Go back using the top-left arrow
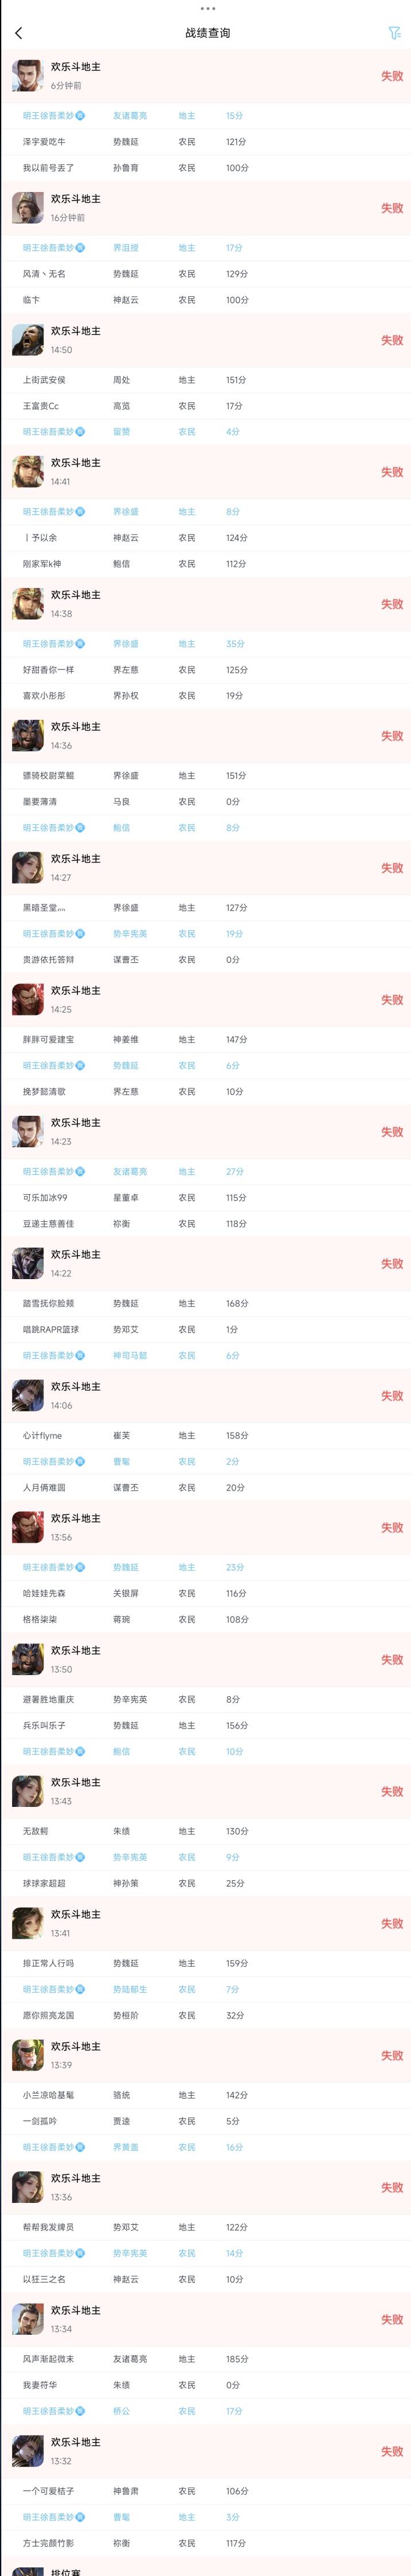Viewport: 411px width, 2576px height. pos(18,33)
